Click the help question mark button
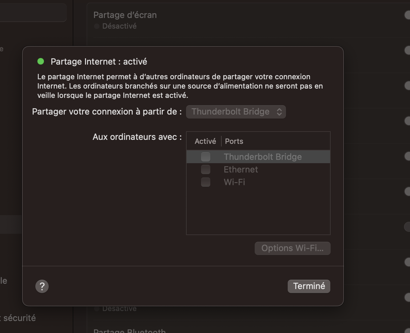Image resolution: width=410 pixels, height=333 pixels. tap(42, 286)
